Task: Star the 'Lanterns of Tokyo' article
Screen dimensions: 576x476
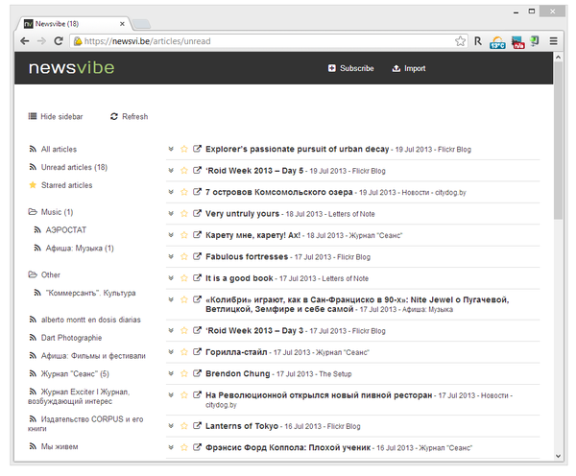Action: tap(184, 426)
